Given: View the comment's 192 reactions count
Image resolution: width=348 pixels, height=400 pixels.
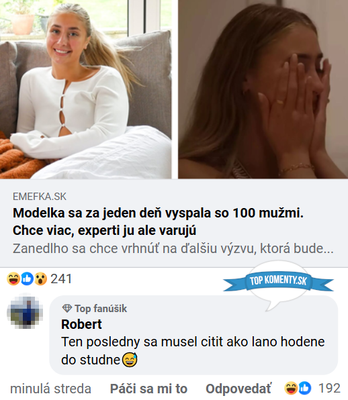Looking at the screenshot, I should (x=329, y=389).
